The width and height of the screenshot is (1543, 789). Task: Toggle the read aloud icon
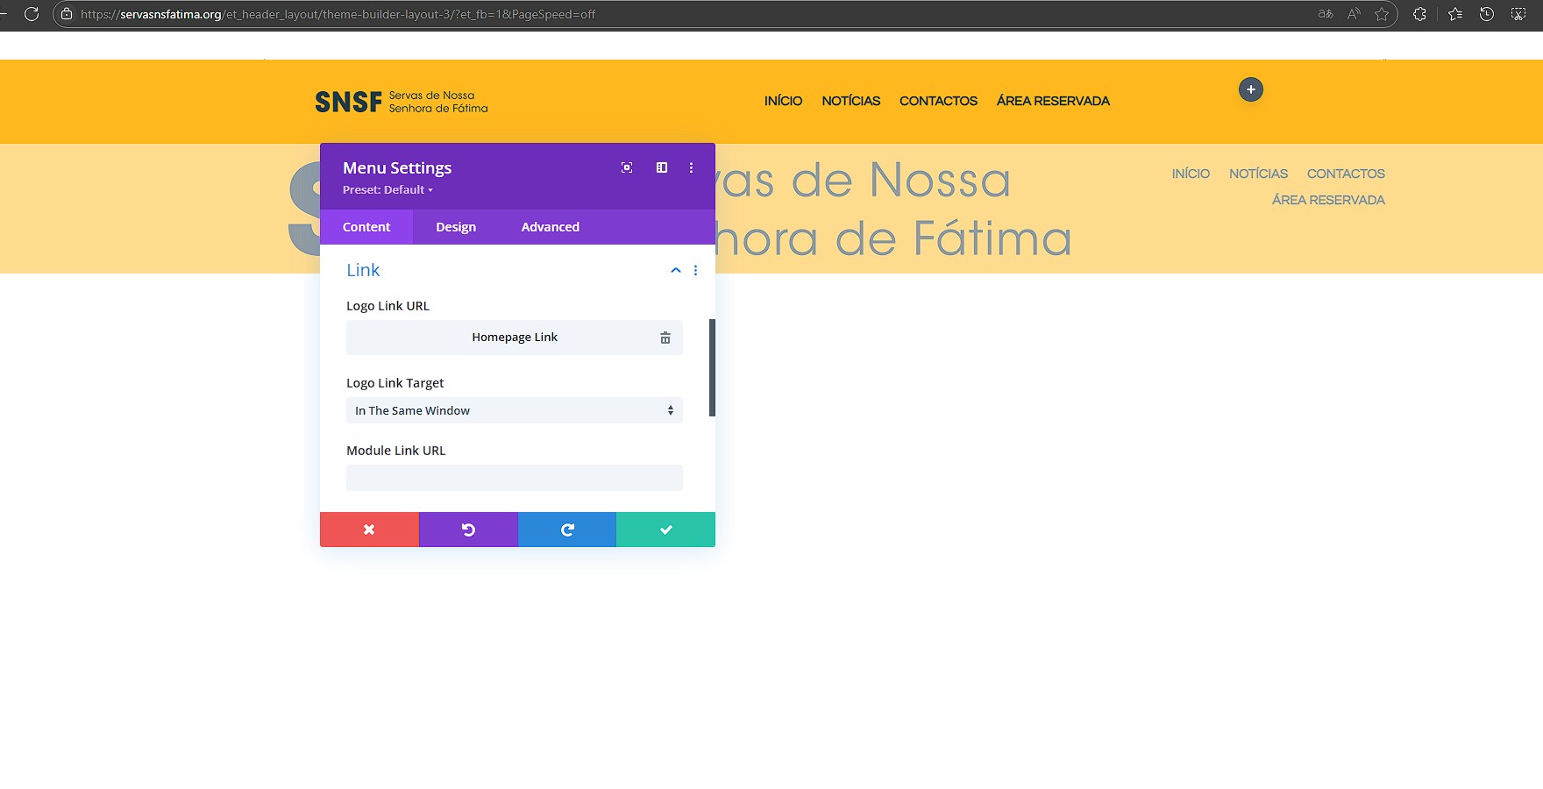pyautogui.click(x=1354, y=14)
